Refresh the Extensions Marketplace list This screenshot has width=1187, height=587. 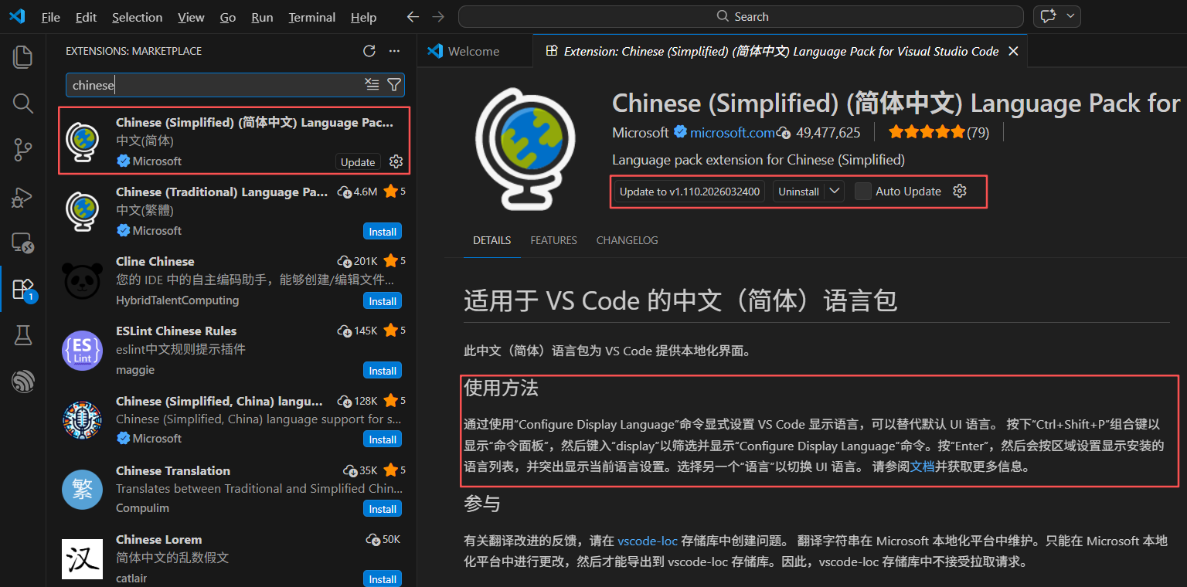pos(369,51)
